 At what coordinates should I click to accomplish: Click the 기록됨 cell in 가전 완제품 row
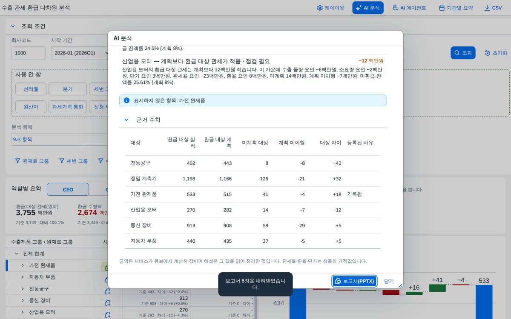click(354, 194)
